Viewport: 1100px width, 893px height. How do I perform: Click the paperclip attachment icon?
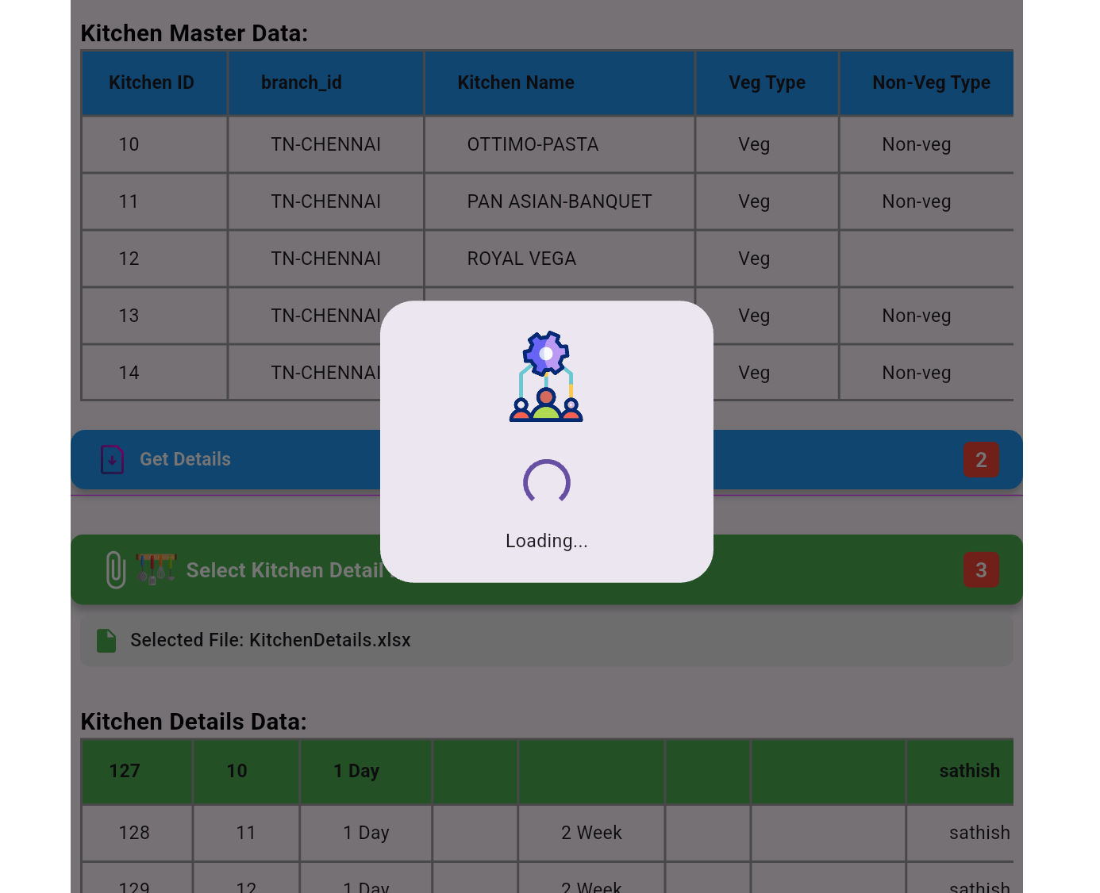pyautogui.click(x=116, y=569)
